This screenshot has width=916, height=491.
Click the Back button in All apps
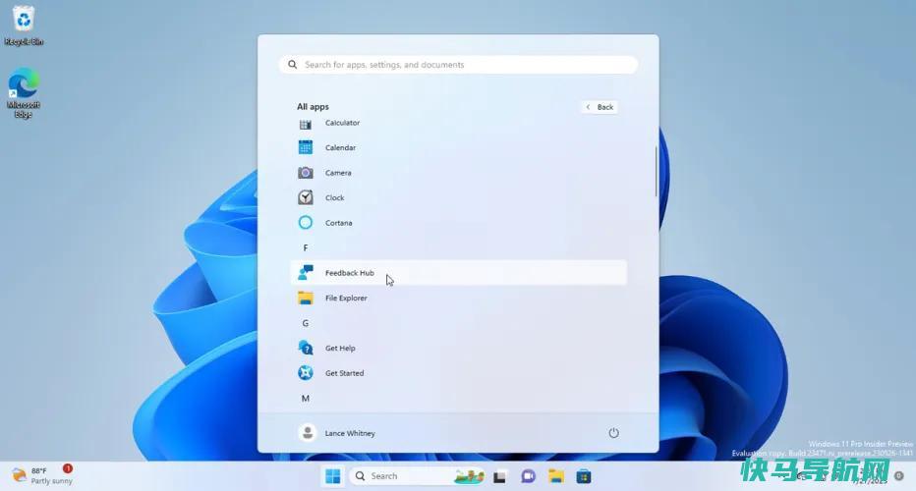point(600,107)
